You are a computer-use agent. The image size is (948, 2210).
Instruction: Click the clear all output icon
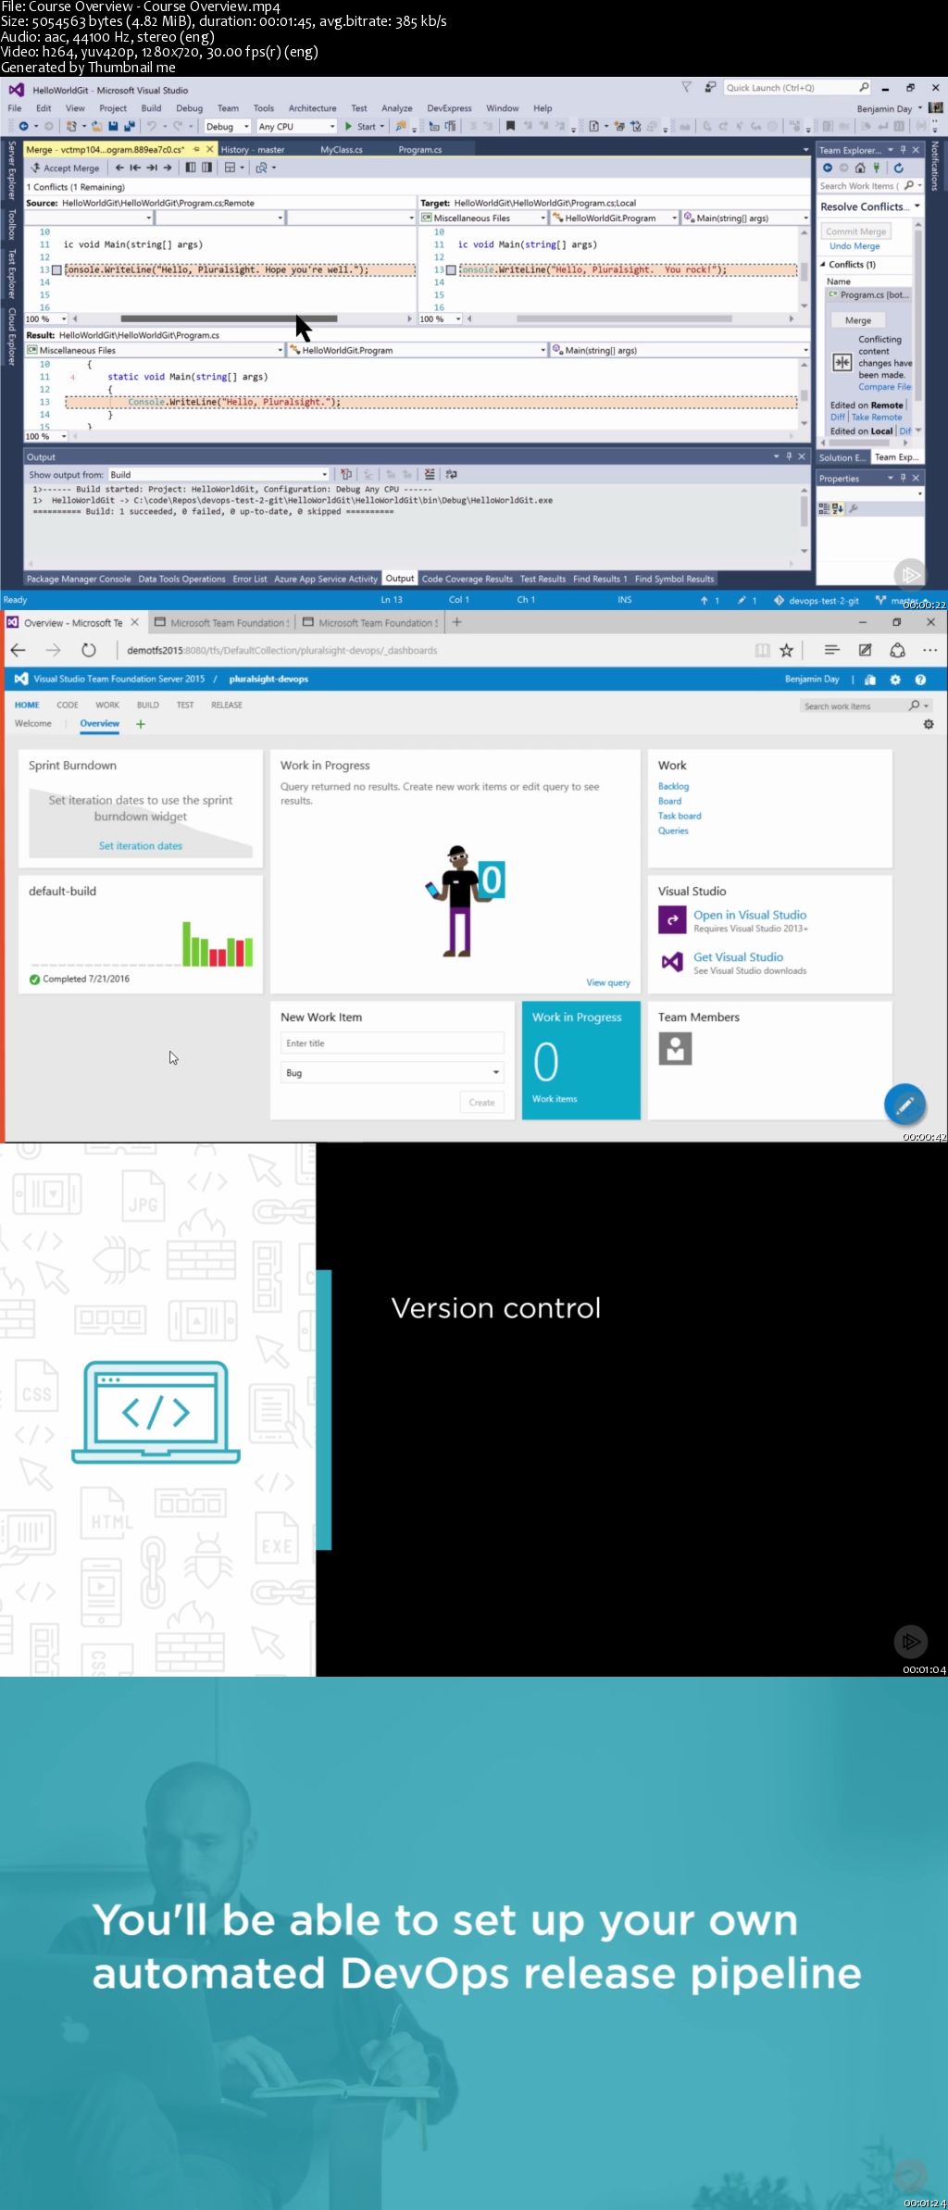[429, 474]
